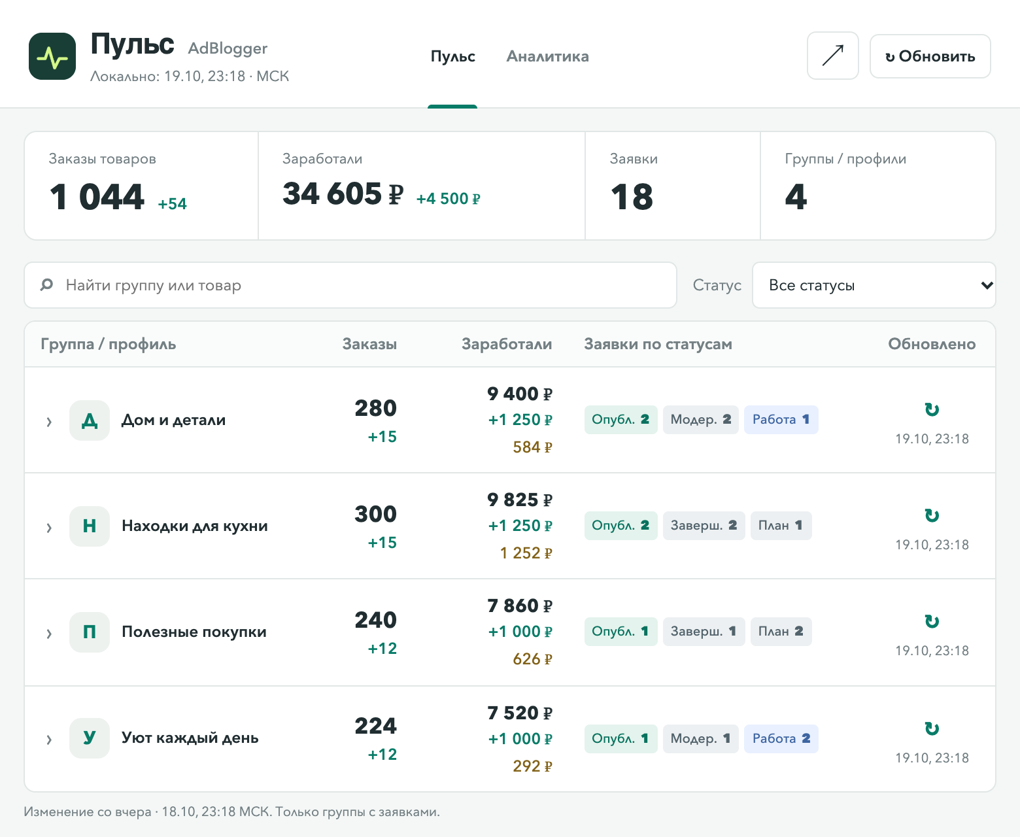Click the 9 400 ₽ earnings value
Screen dimensions: 1020x837
(520, 394)
